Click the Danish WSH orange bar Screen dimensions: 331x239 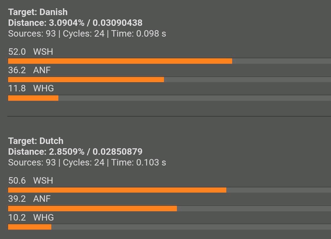coord(120,61)
